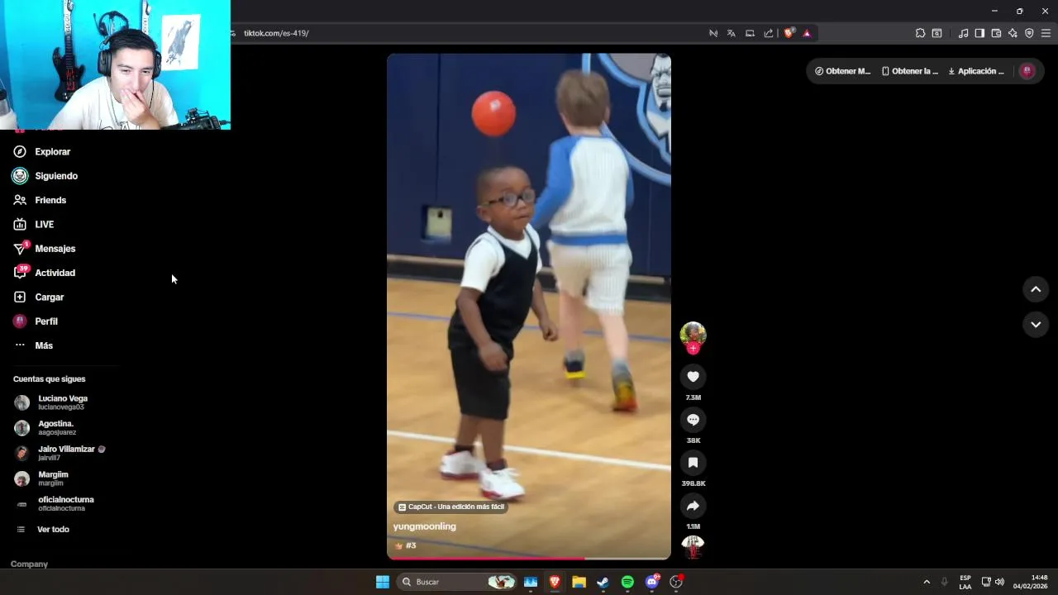Image resolution: width=1058 pixels, height=595 pixels.
Task: Go to previous video with up chevron
Action: point(1036,289)
